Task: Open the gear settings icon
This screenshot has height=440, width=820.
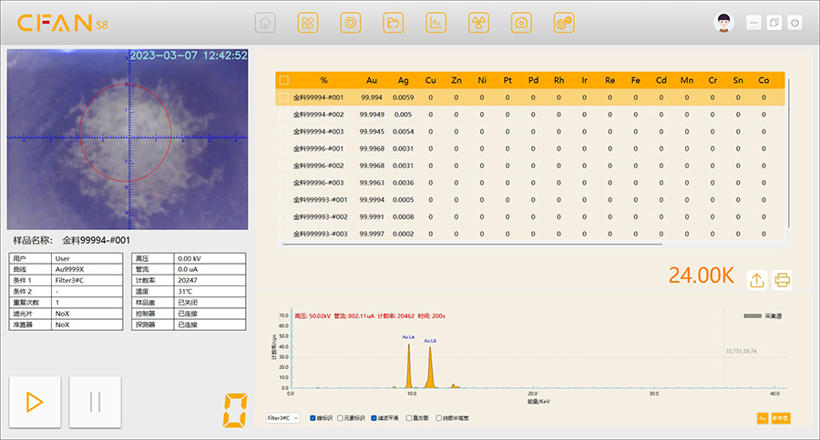Action: 351,23
